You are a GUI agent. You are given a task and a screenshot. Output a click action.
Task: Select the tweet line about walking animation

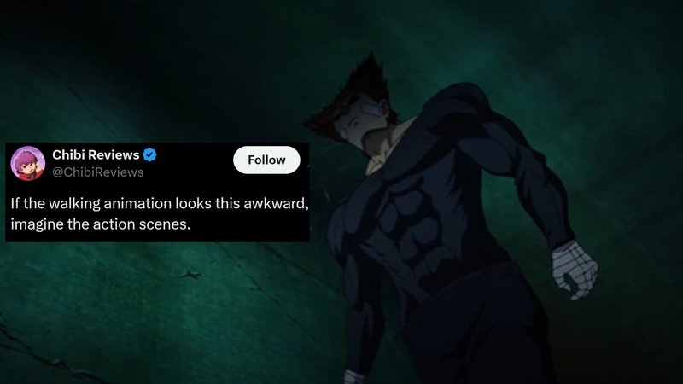(160, 203)
